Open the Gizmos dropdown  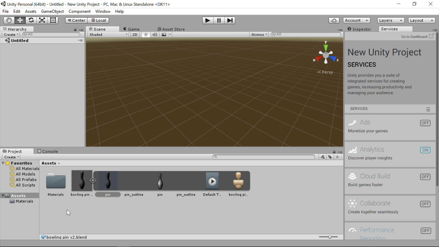pyautogui.click(x=259, y=35)
